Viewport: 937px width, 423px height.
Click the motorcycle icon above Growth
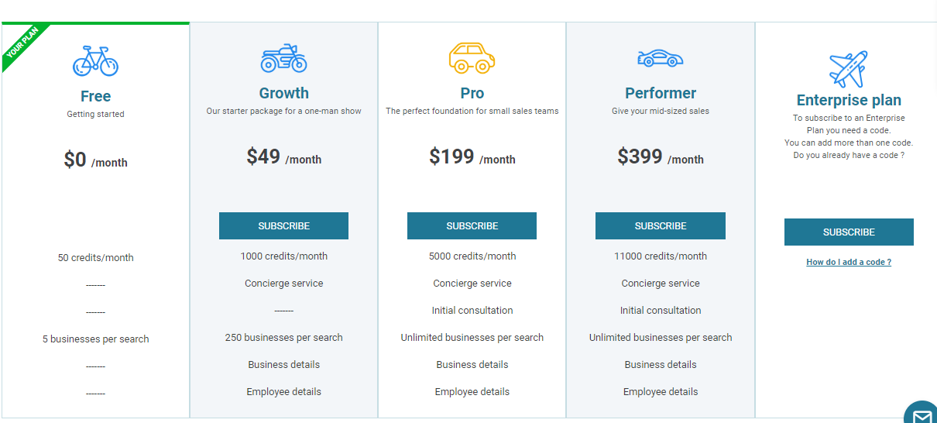[x=283, y=58]
